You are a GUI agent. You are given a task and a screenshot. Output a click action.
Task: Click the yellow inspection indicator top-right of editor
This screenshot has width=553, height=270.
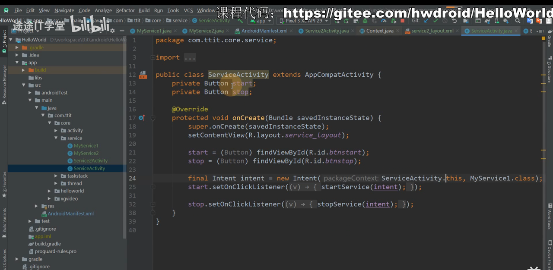tap(543, 38)
